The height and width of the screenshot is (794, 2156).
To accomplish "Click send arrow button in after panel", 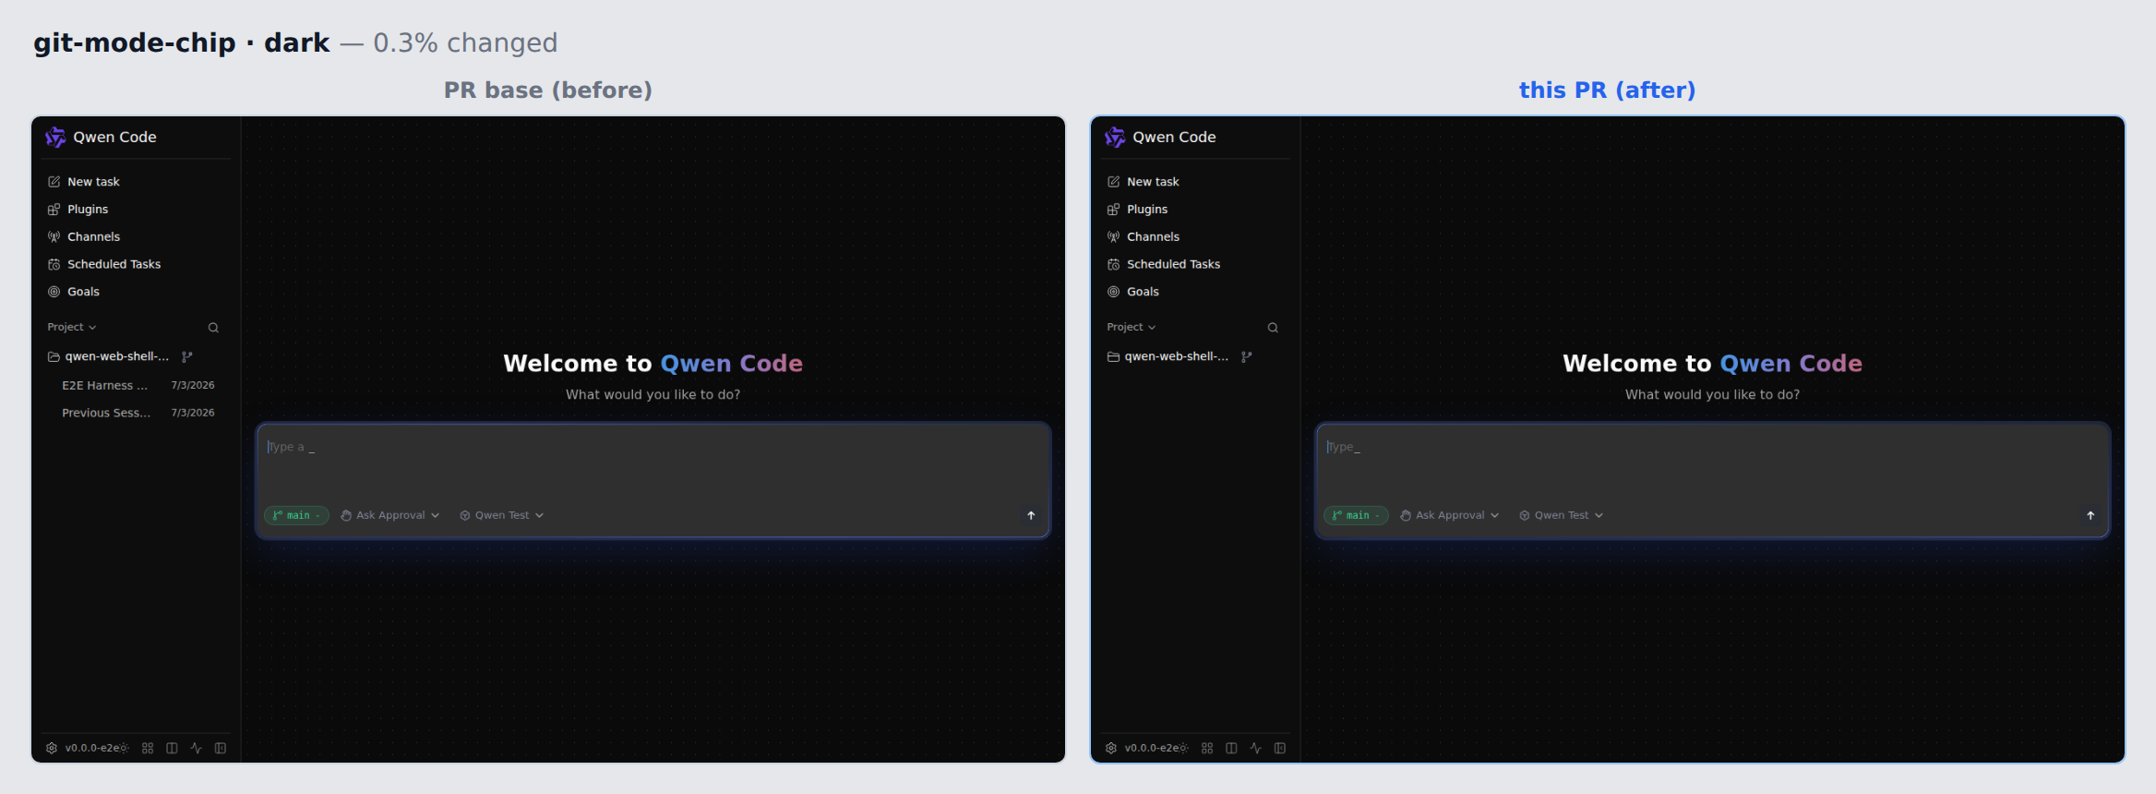I will (2090, 515).
